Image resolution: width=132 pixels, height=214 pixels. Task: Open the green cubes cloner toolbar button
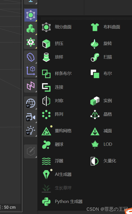pos(31,29)
